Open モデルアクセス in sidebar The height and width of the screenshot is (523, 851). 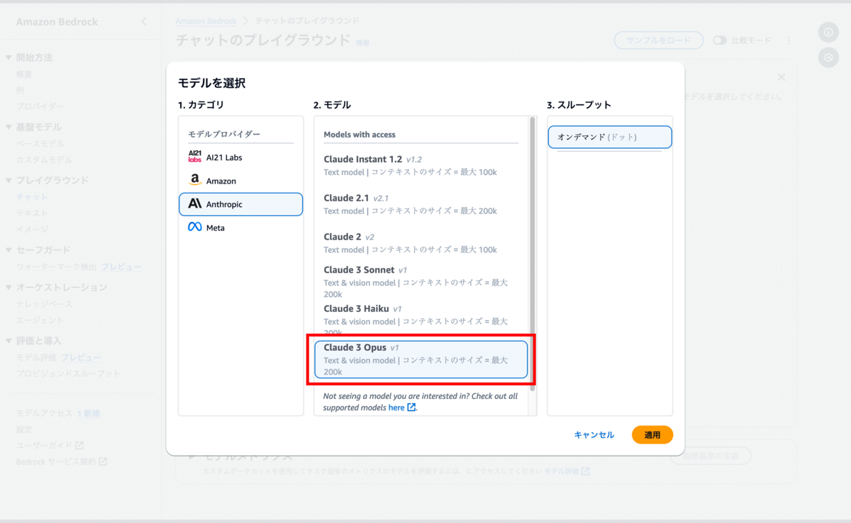coord(44,413)
